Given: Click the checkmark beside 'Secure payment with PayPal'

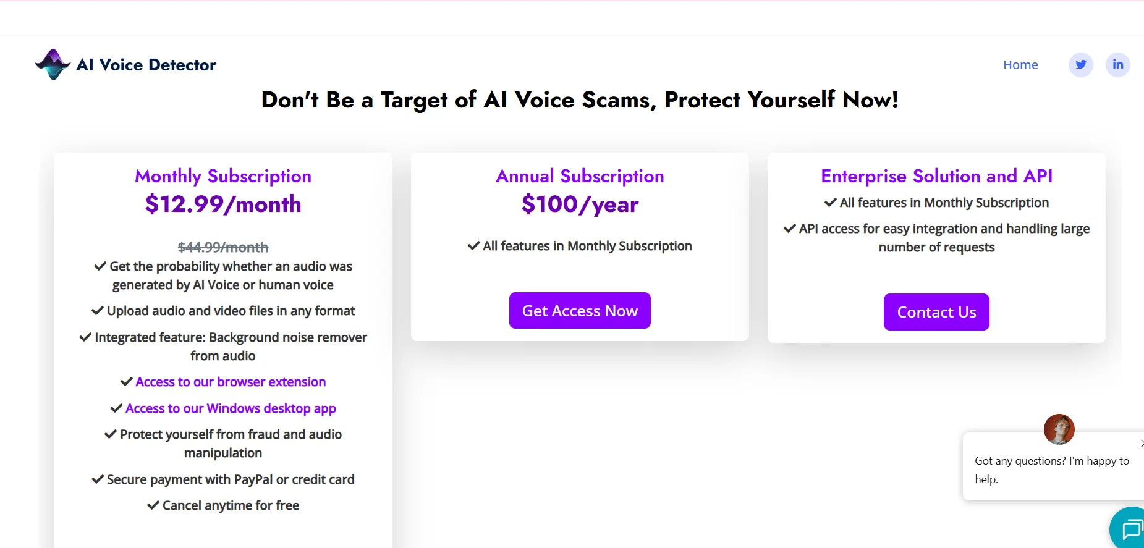Looking at the screenshot, I should [x=97, y=479].
